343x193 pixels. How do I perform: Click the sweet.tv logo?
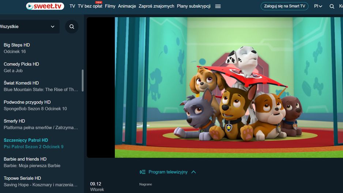[x=45, y=6]
